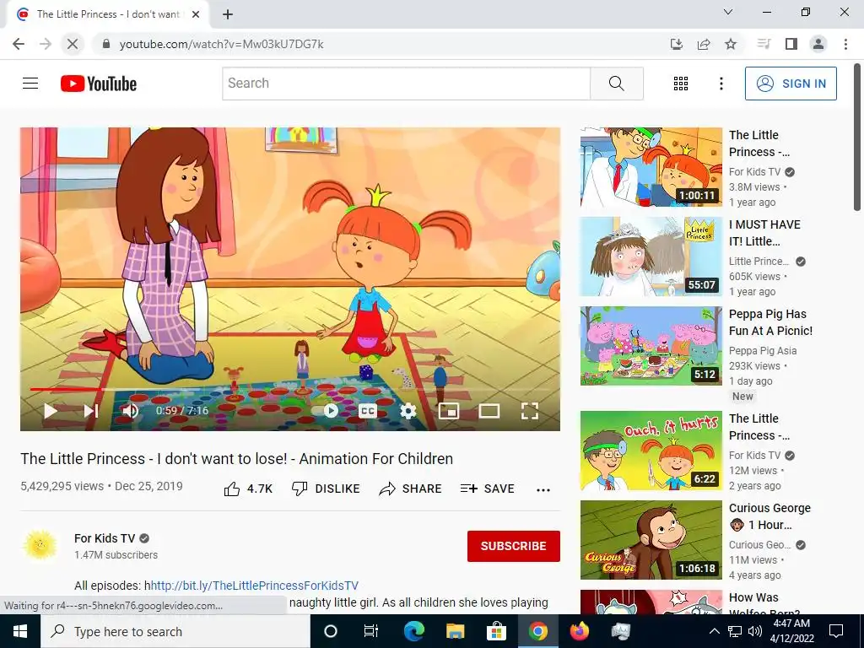Save video to playlist with SAVE
864x648 pixels.
pyautogui.click(x=488, y=489)
